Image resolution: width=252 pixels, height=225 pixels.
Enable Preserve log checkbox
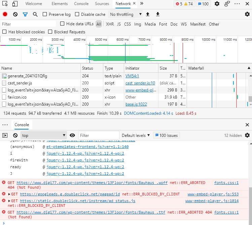click(x=45, y=14)
